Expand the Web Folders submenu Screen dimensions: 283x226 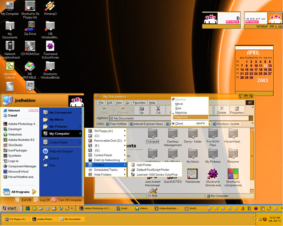(106, 175)
